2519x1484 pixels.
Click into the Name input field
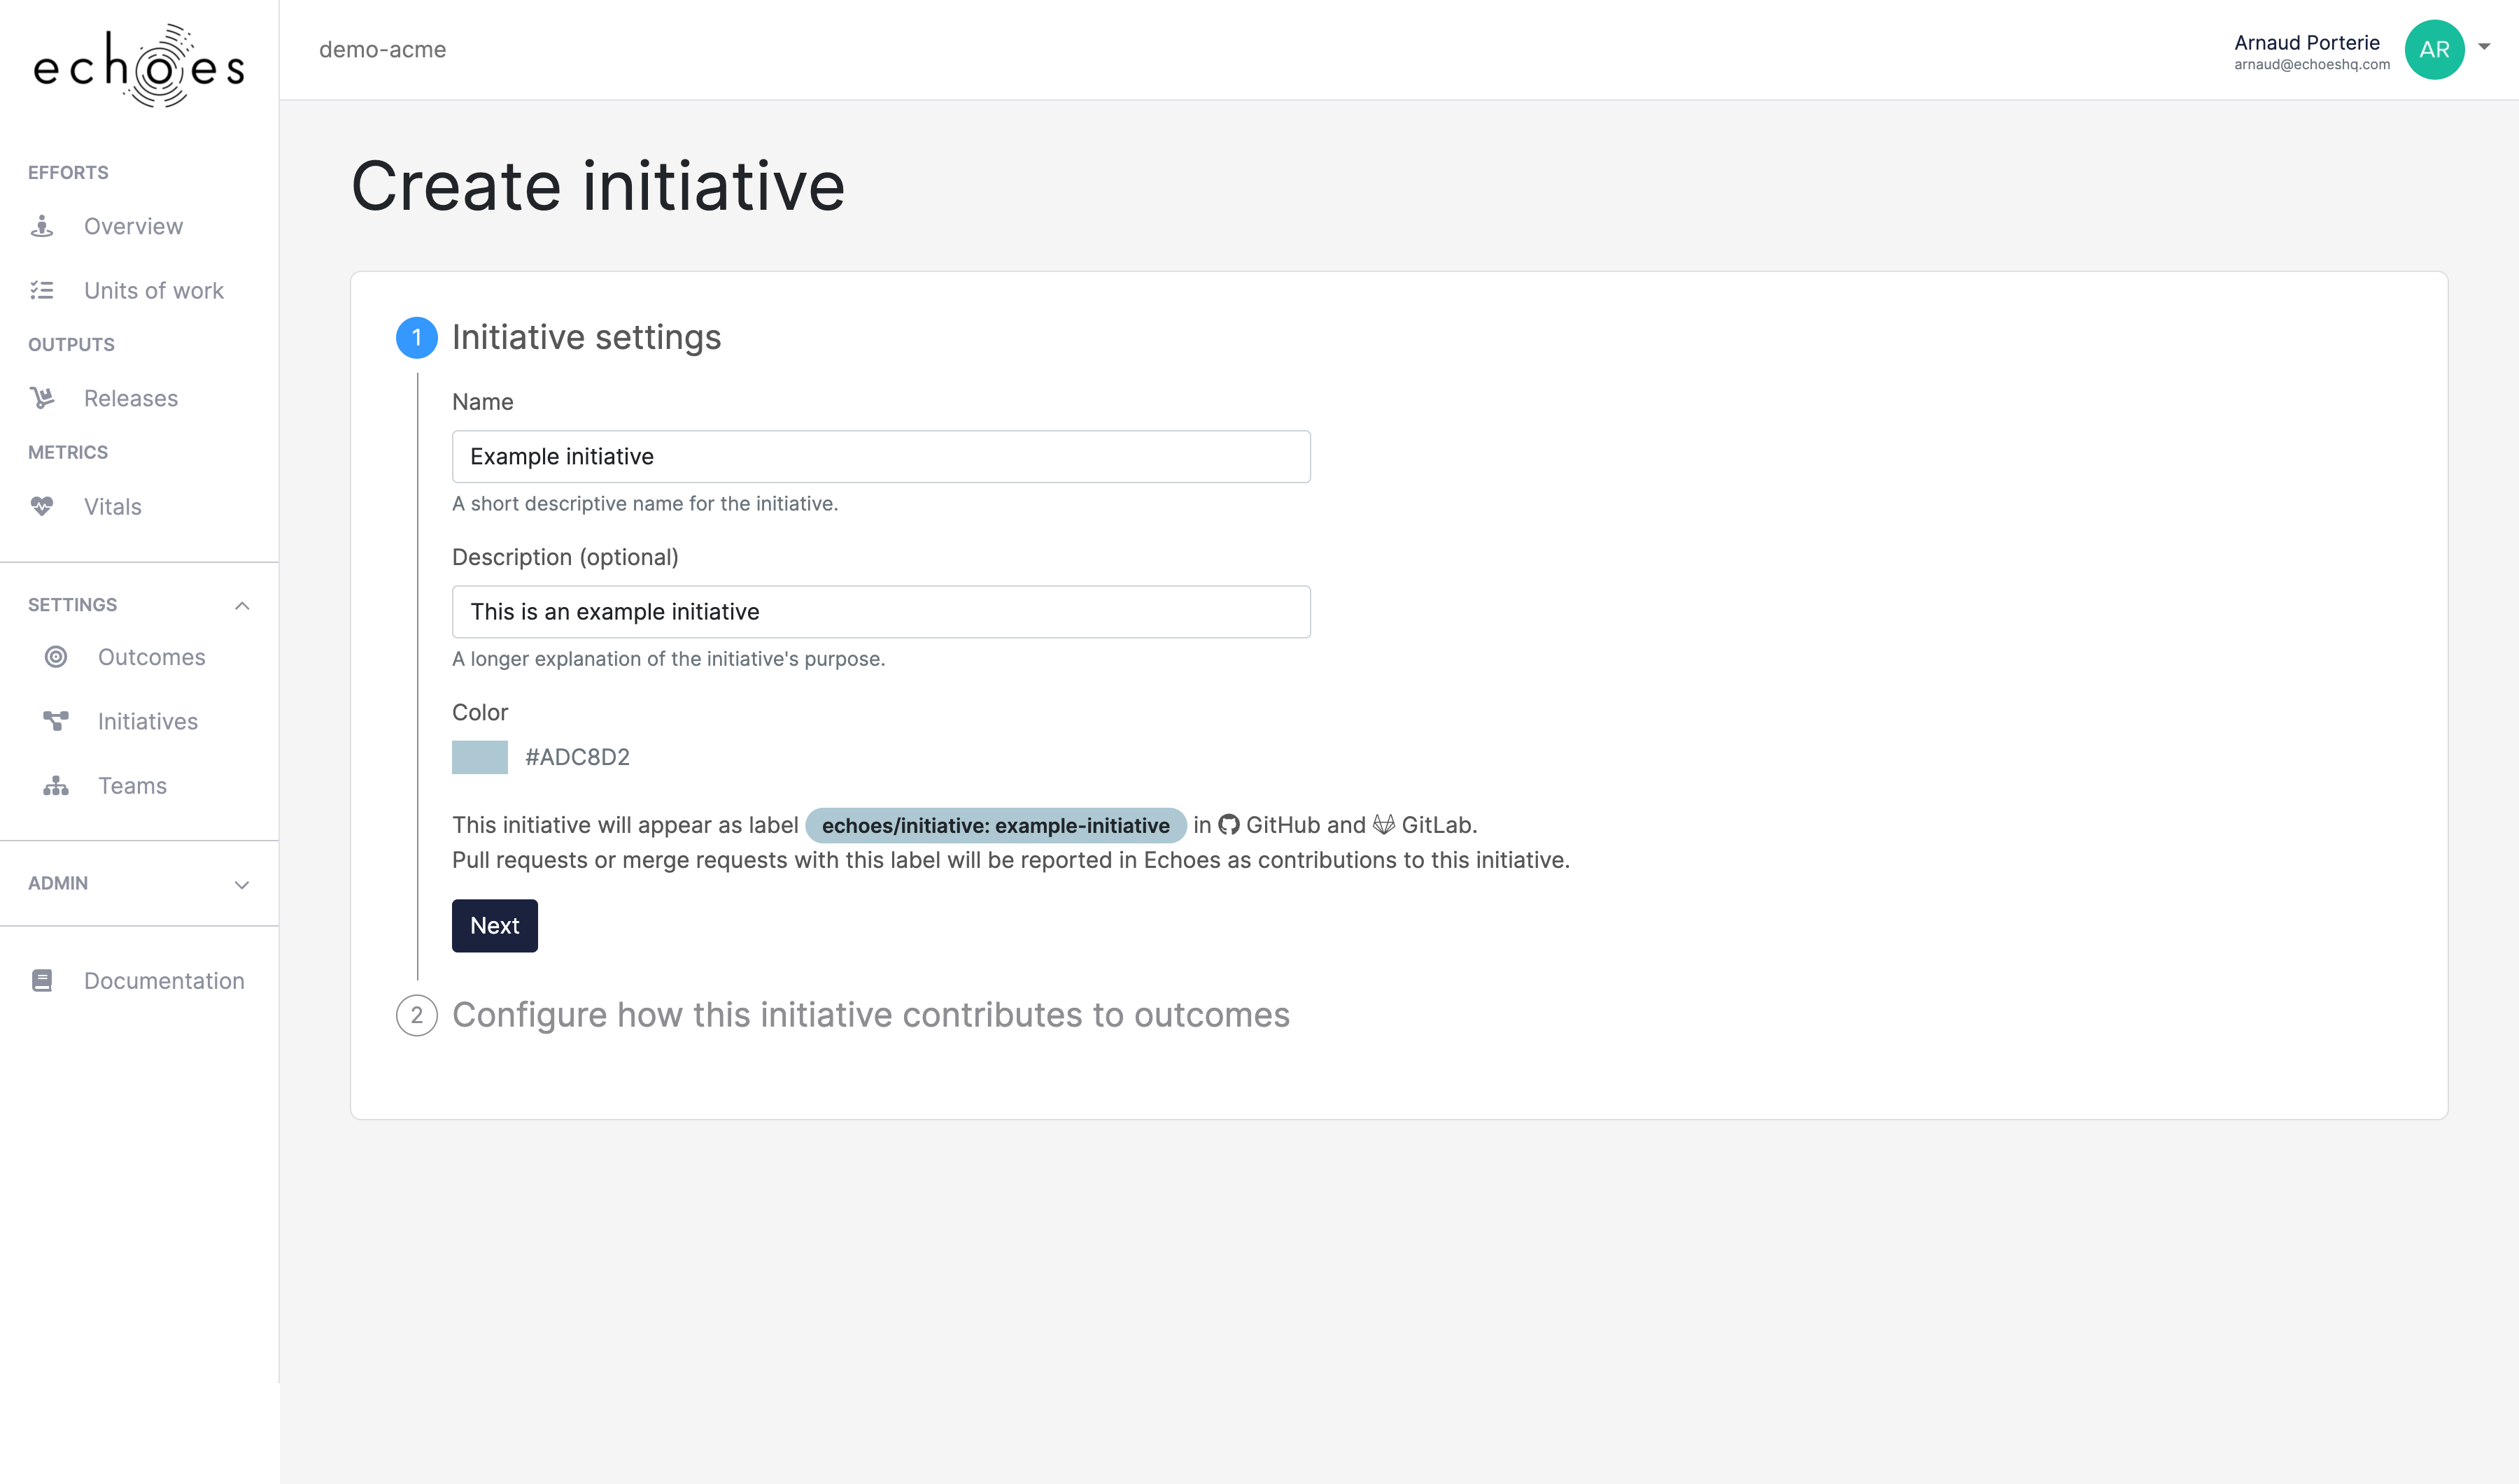click(880, 457)
